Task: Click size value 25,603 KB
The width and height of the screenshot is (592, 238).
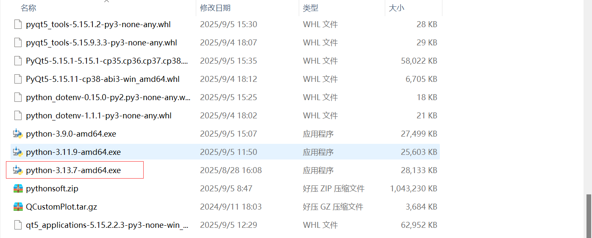Action: pos(419,152)
